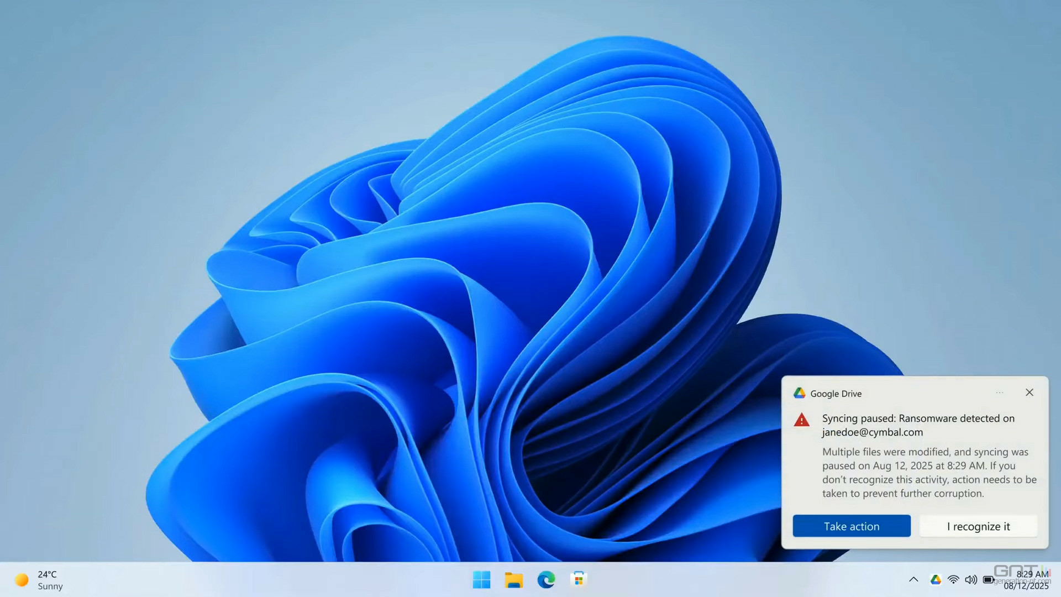Launch File Explorer from the taskbar
This screenshot has width=1061, height=597.
(x=513, y=579)
